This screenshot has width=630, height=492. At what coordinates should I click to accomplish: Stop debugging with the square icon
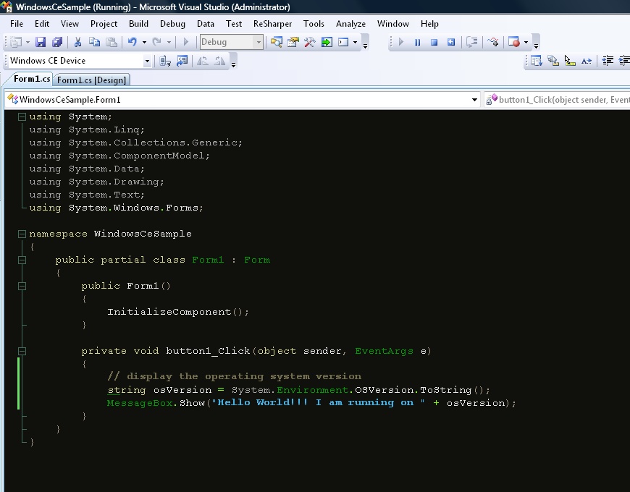[x=434, y=42]
